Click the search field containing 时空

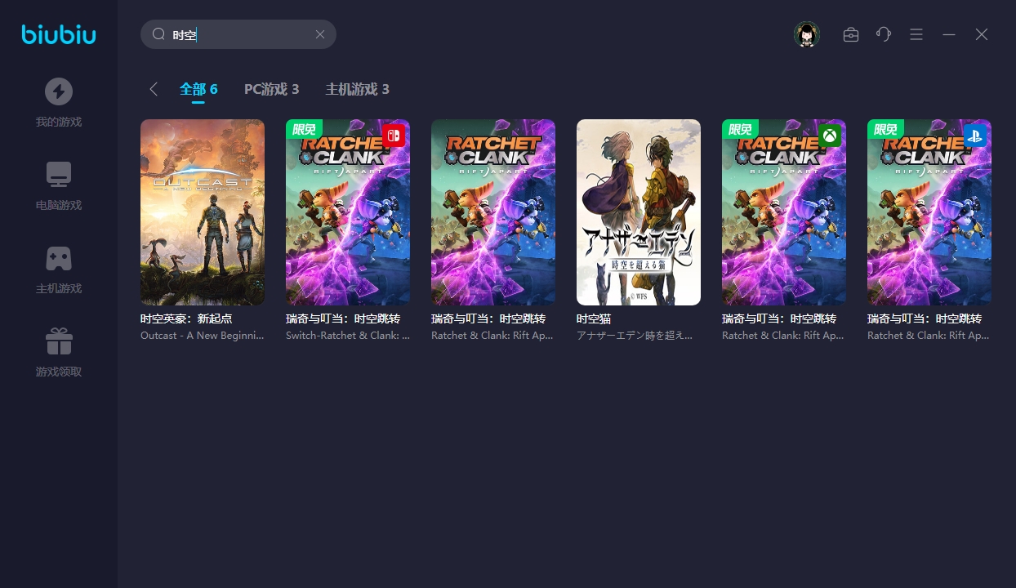[x=238, y=34]
